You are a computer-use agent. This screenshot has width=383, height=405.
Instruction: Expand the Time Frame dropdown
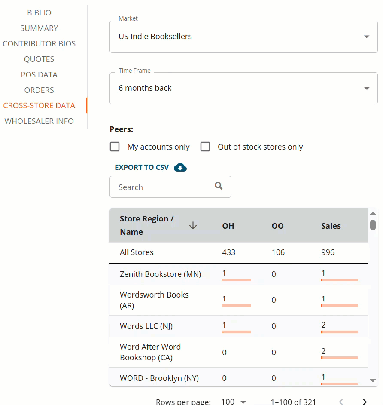pos(243,88)
